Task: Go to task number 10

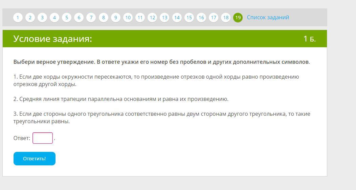Action: [128, 18]
